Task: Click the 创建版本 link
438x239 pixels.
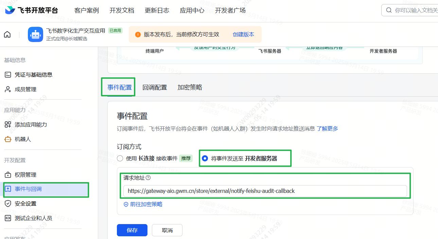Action: click(x=243, y=35)
